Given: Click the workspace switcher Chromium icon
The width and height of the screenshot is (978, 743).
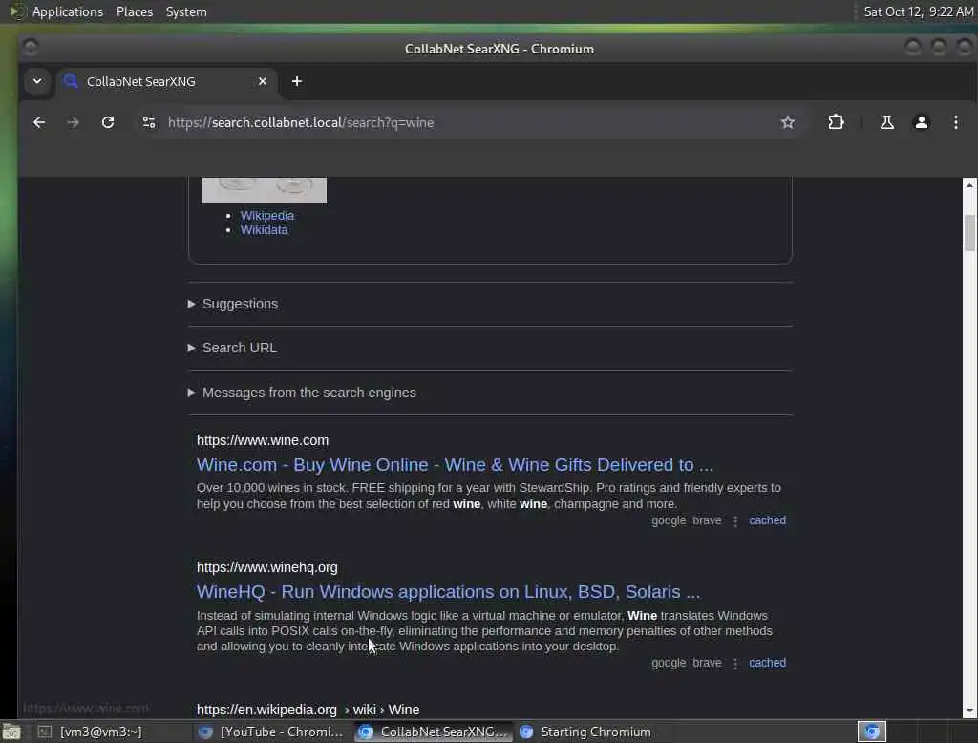Looking at the screenshot, I should (x=871, y=732).
